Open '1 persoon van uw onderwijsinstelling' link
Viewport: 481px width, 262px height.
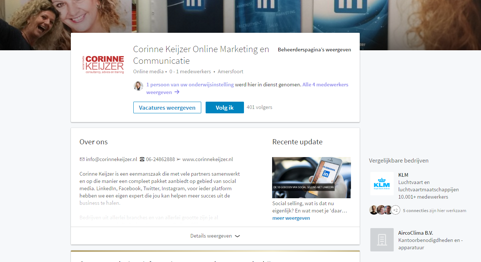click(x=190, y=85)
